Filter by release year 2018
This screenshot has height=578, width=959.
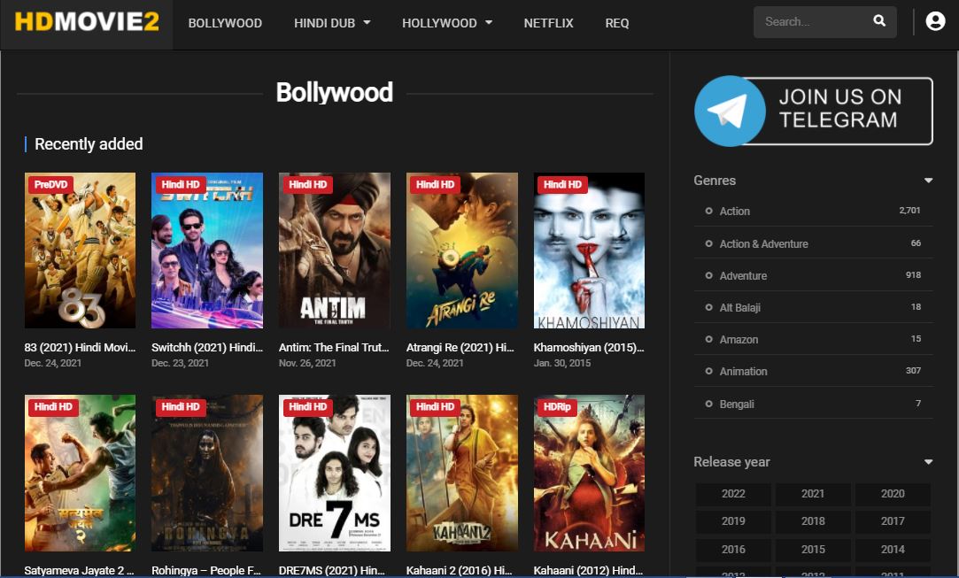813,521
